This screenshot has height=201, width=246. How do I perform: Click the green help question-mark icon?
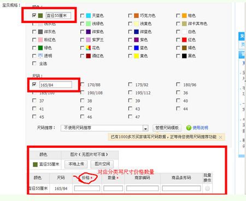click(x=189, y=128)
